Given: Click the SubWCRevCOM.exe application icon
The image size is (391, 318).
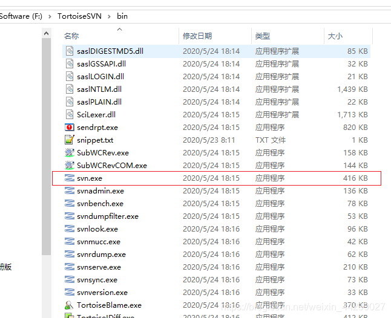Looking at the screenshot, I should pos(70,165).
